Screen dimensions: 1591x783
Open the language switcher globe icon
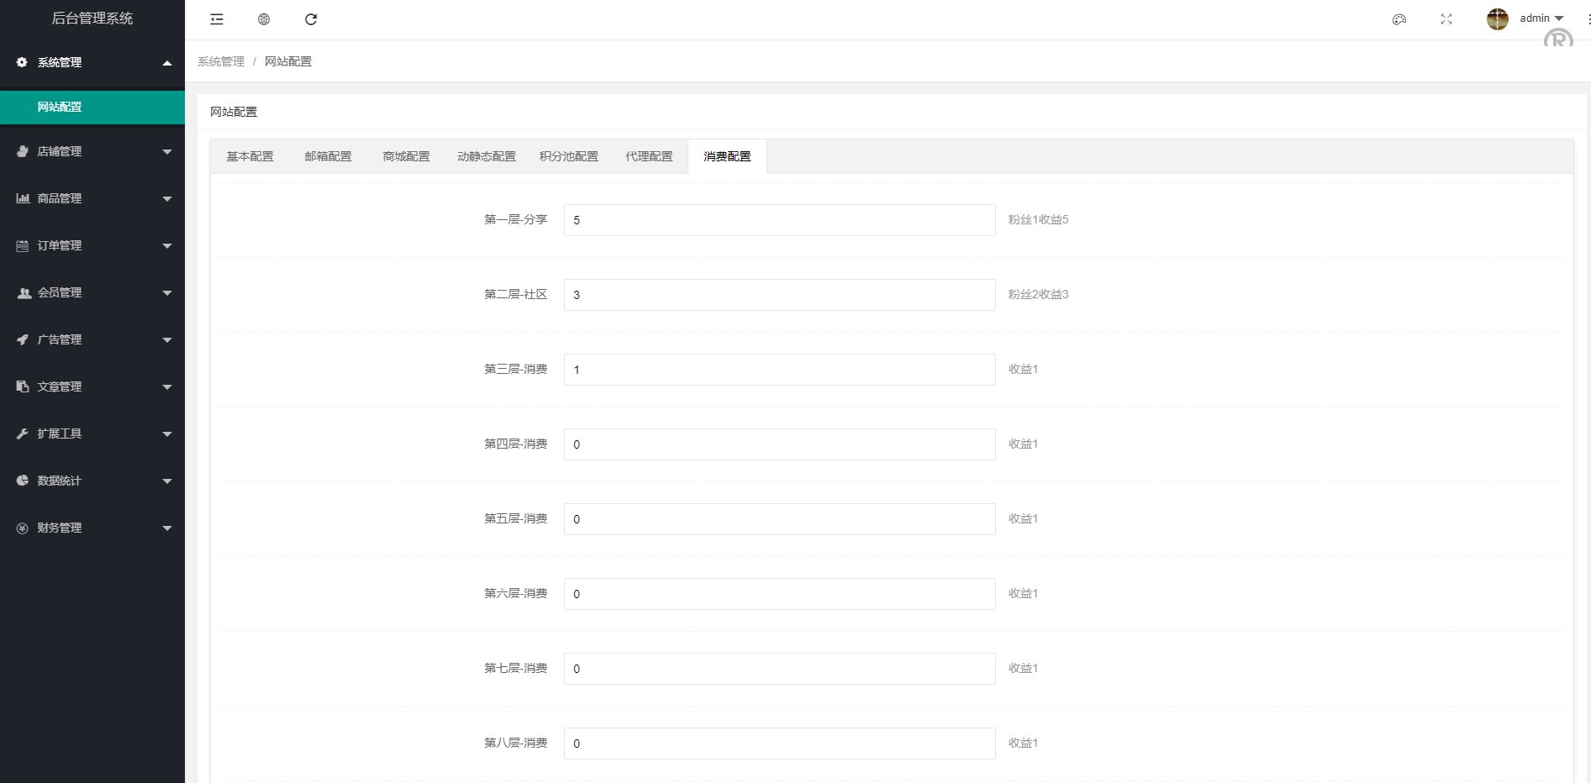click(263, 18)
